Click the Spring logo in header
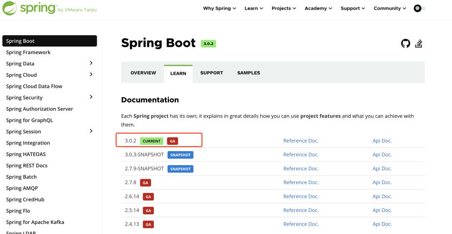The width and height of the screenshot is (452, 234). [x=49, y=8]
